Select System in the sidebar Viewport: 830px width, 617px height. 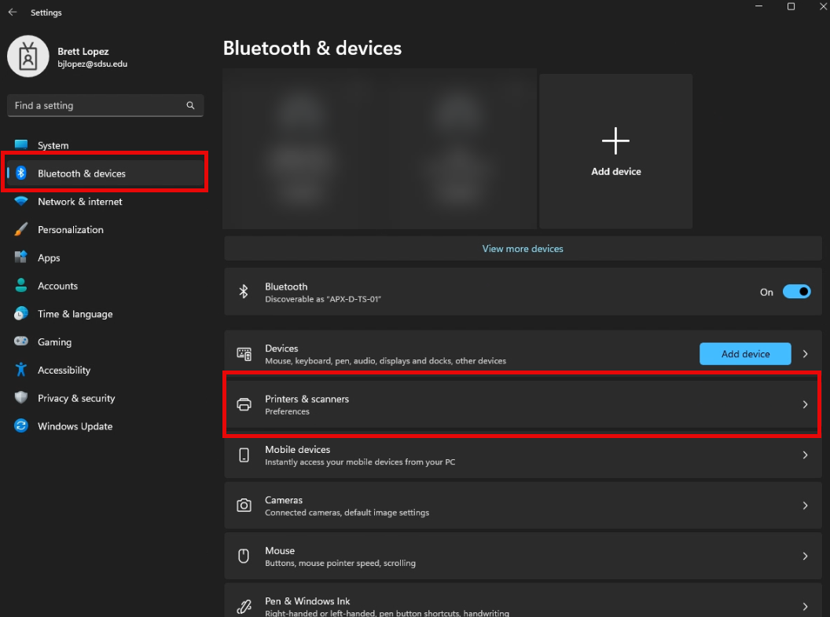point(105,145)
